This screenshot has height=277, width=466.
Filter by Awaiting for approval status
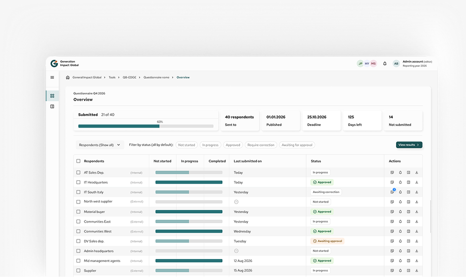pyautogui.click(x=297, y=145)
